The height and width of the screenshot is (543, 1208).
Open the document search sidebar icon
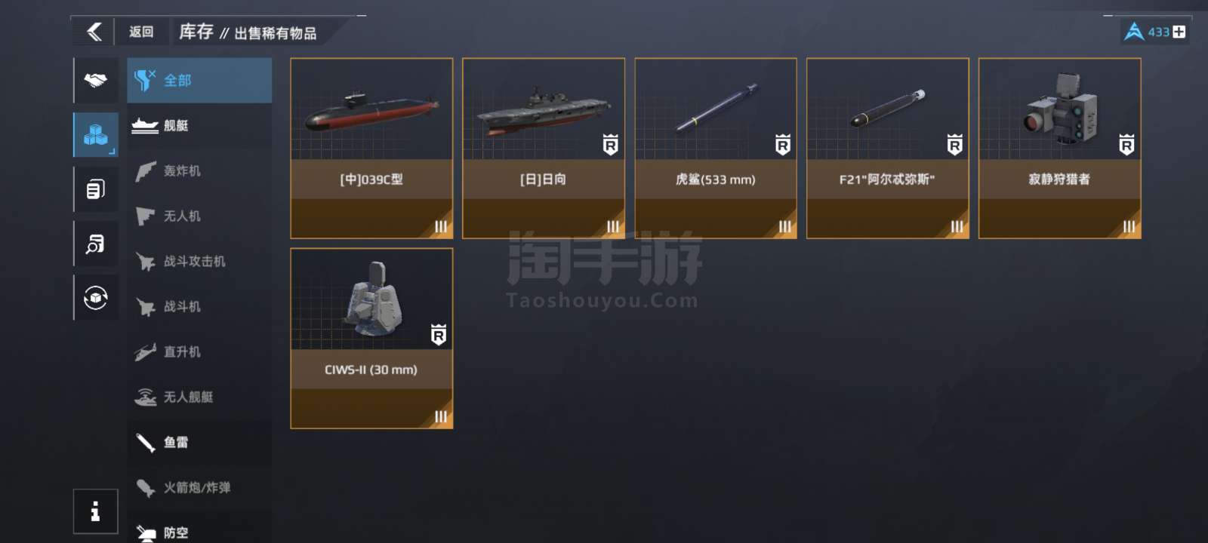tap(96, 243)
